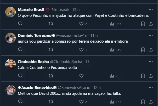158x106 pixels.
Task: Retweet Dominic Torresmo's post
Action: (51, 50)
